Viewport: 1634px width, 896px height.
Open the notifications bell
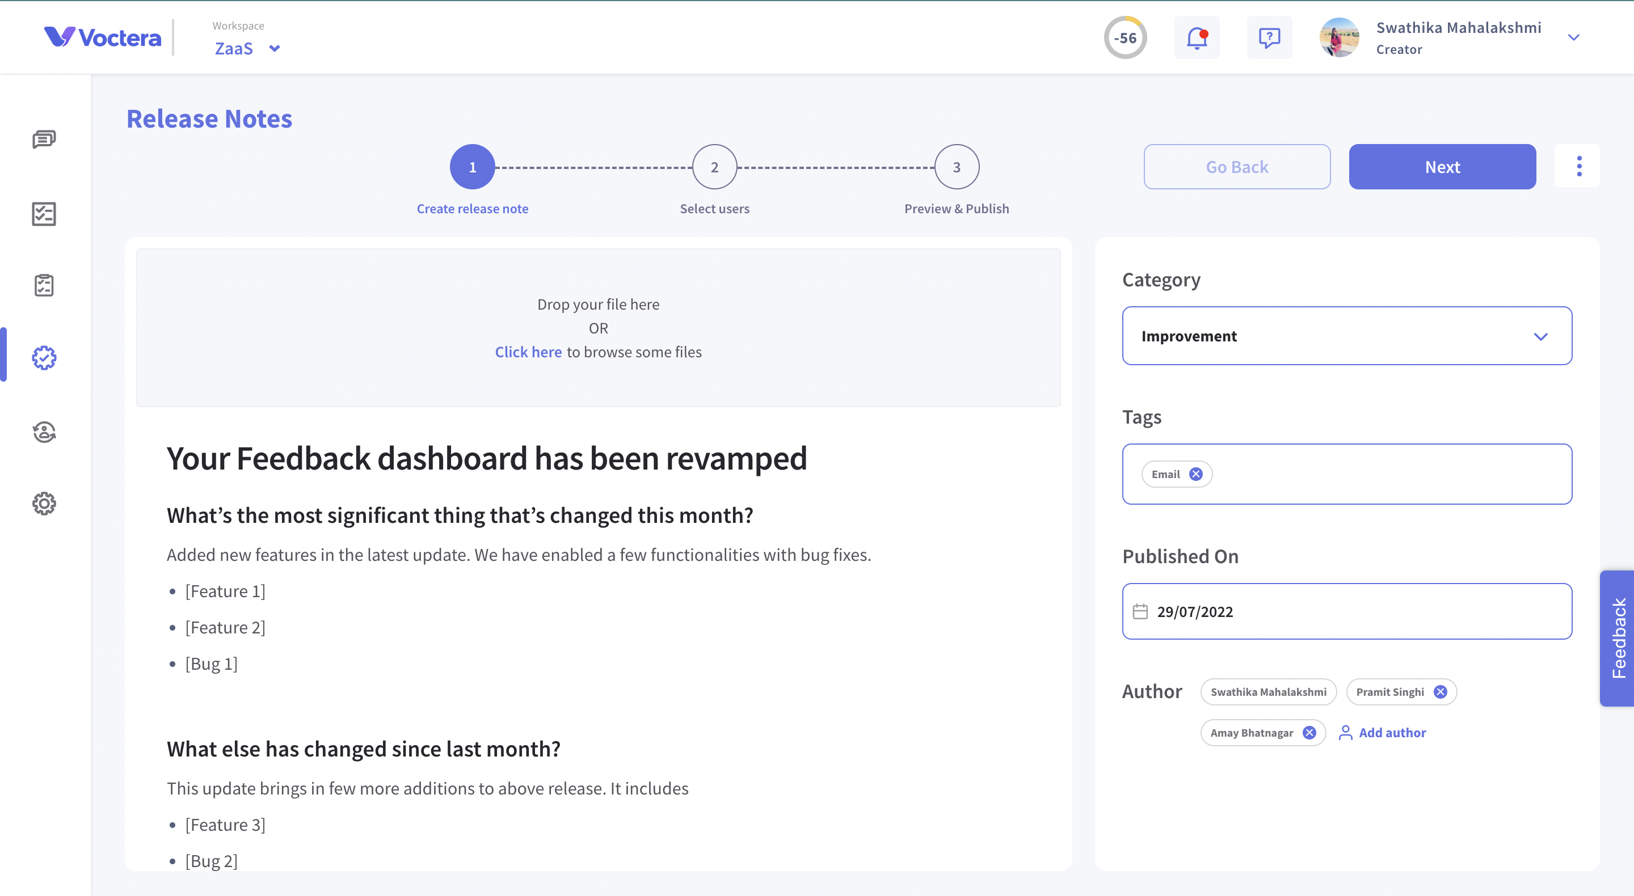1197,38
